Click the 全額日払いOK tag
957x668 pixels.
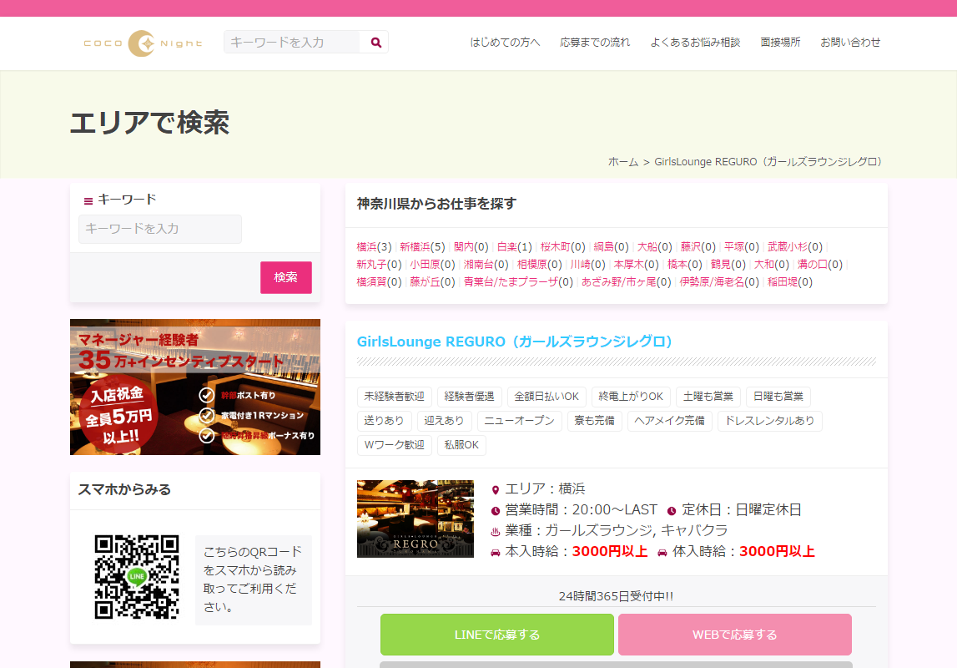pyautogui.click(x=546, y=397)
